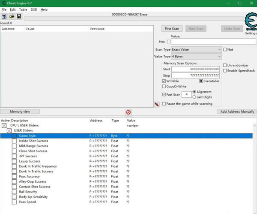Click the Add Address Manually button
Screen dimensions: 257x214
237,112
